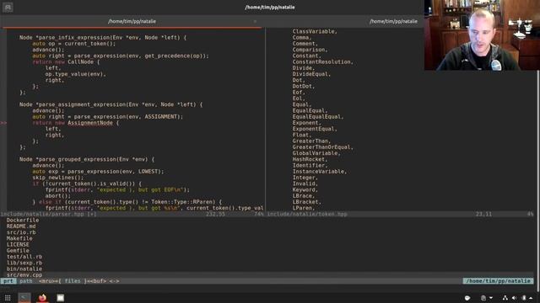Click 'Dockerfile' in the file list
The image size is (540, 303).
tap(23, 221)
